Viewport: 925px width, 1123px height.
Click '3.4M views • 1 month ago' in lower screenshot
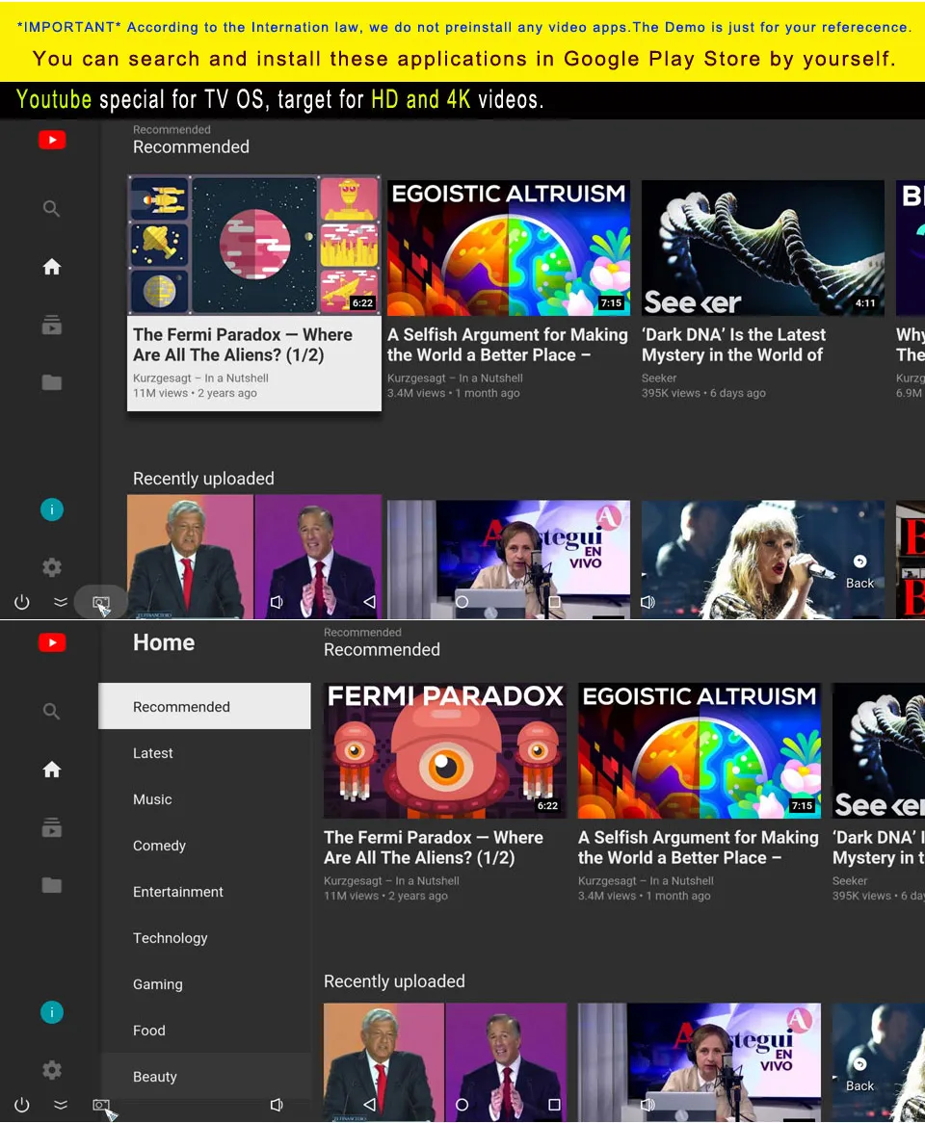click(x=645, y=896)
